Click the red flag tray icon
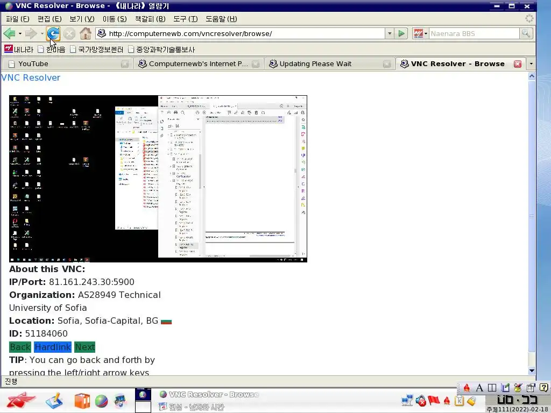551x413 pixels. 434,400
